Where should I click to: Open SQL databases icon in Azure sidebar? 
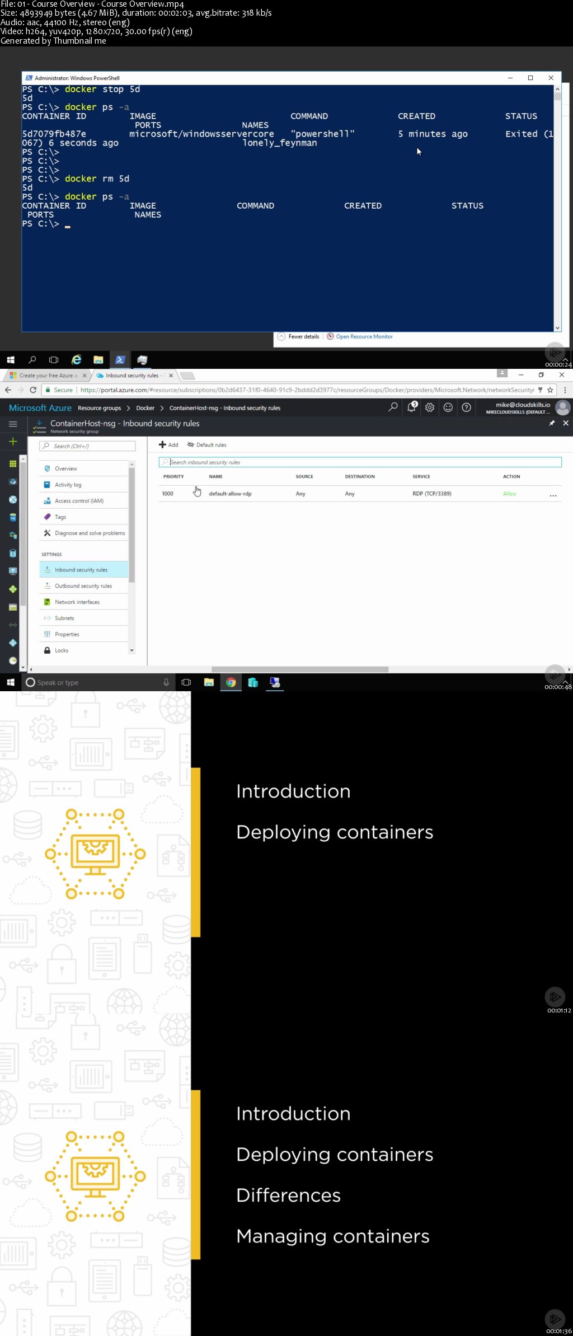coord(13,517)
